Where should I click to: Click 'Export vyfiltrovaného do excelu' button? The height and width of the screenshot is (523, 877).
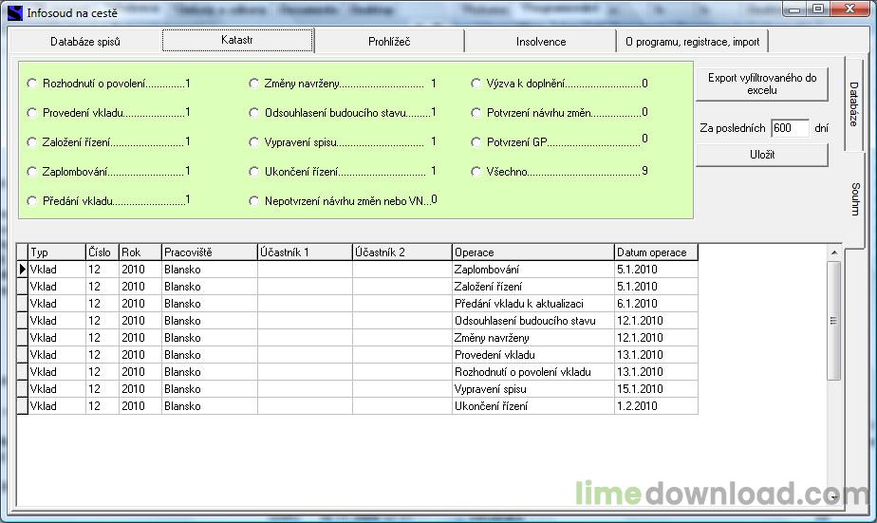[x=762, y=84]
